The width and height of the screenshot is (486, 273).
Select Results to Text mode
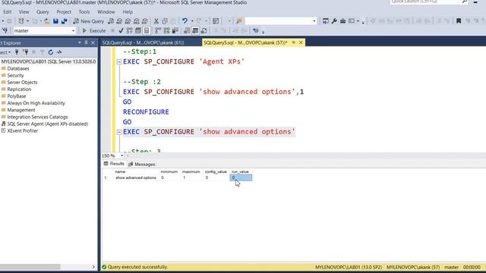pyautogui.click(x=187, y=30)
